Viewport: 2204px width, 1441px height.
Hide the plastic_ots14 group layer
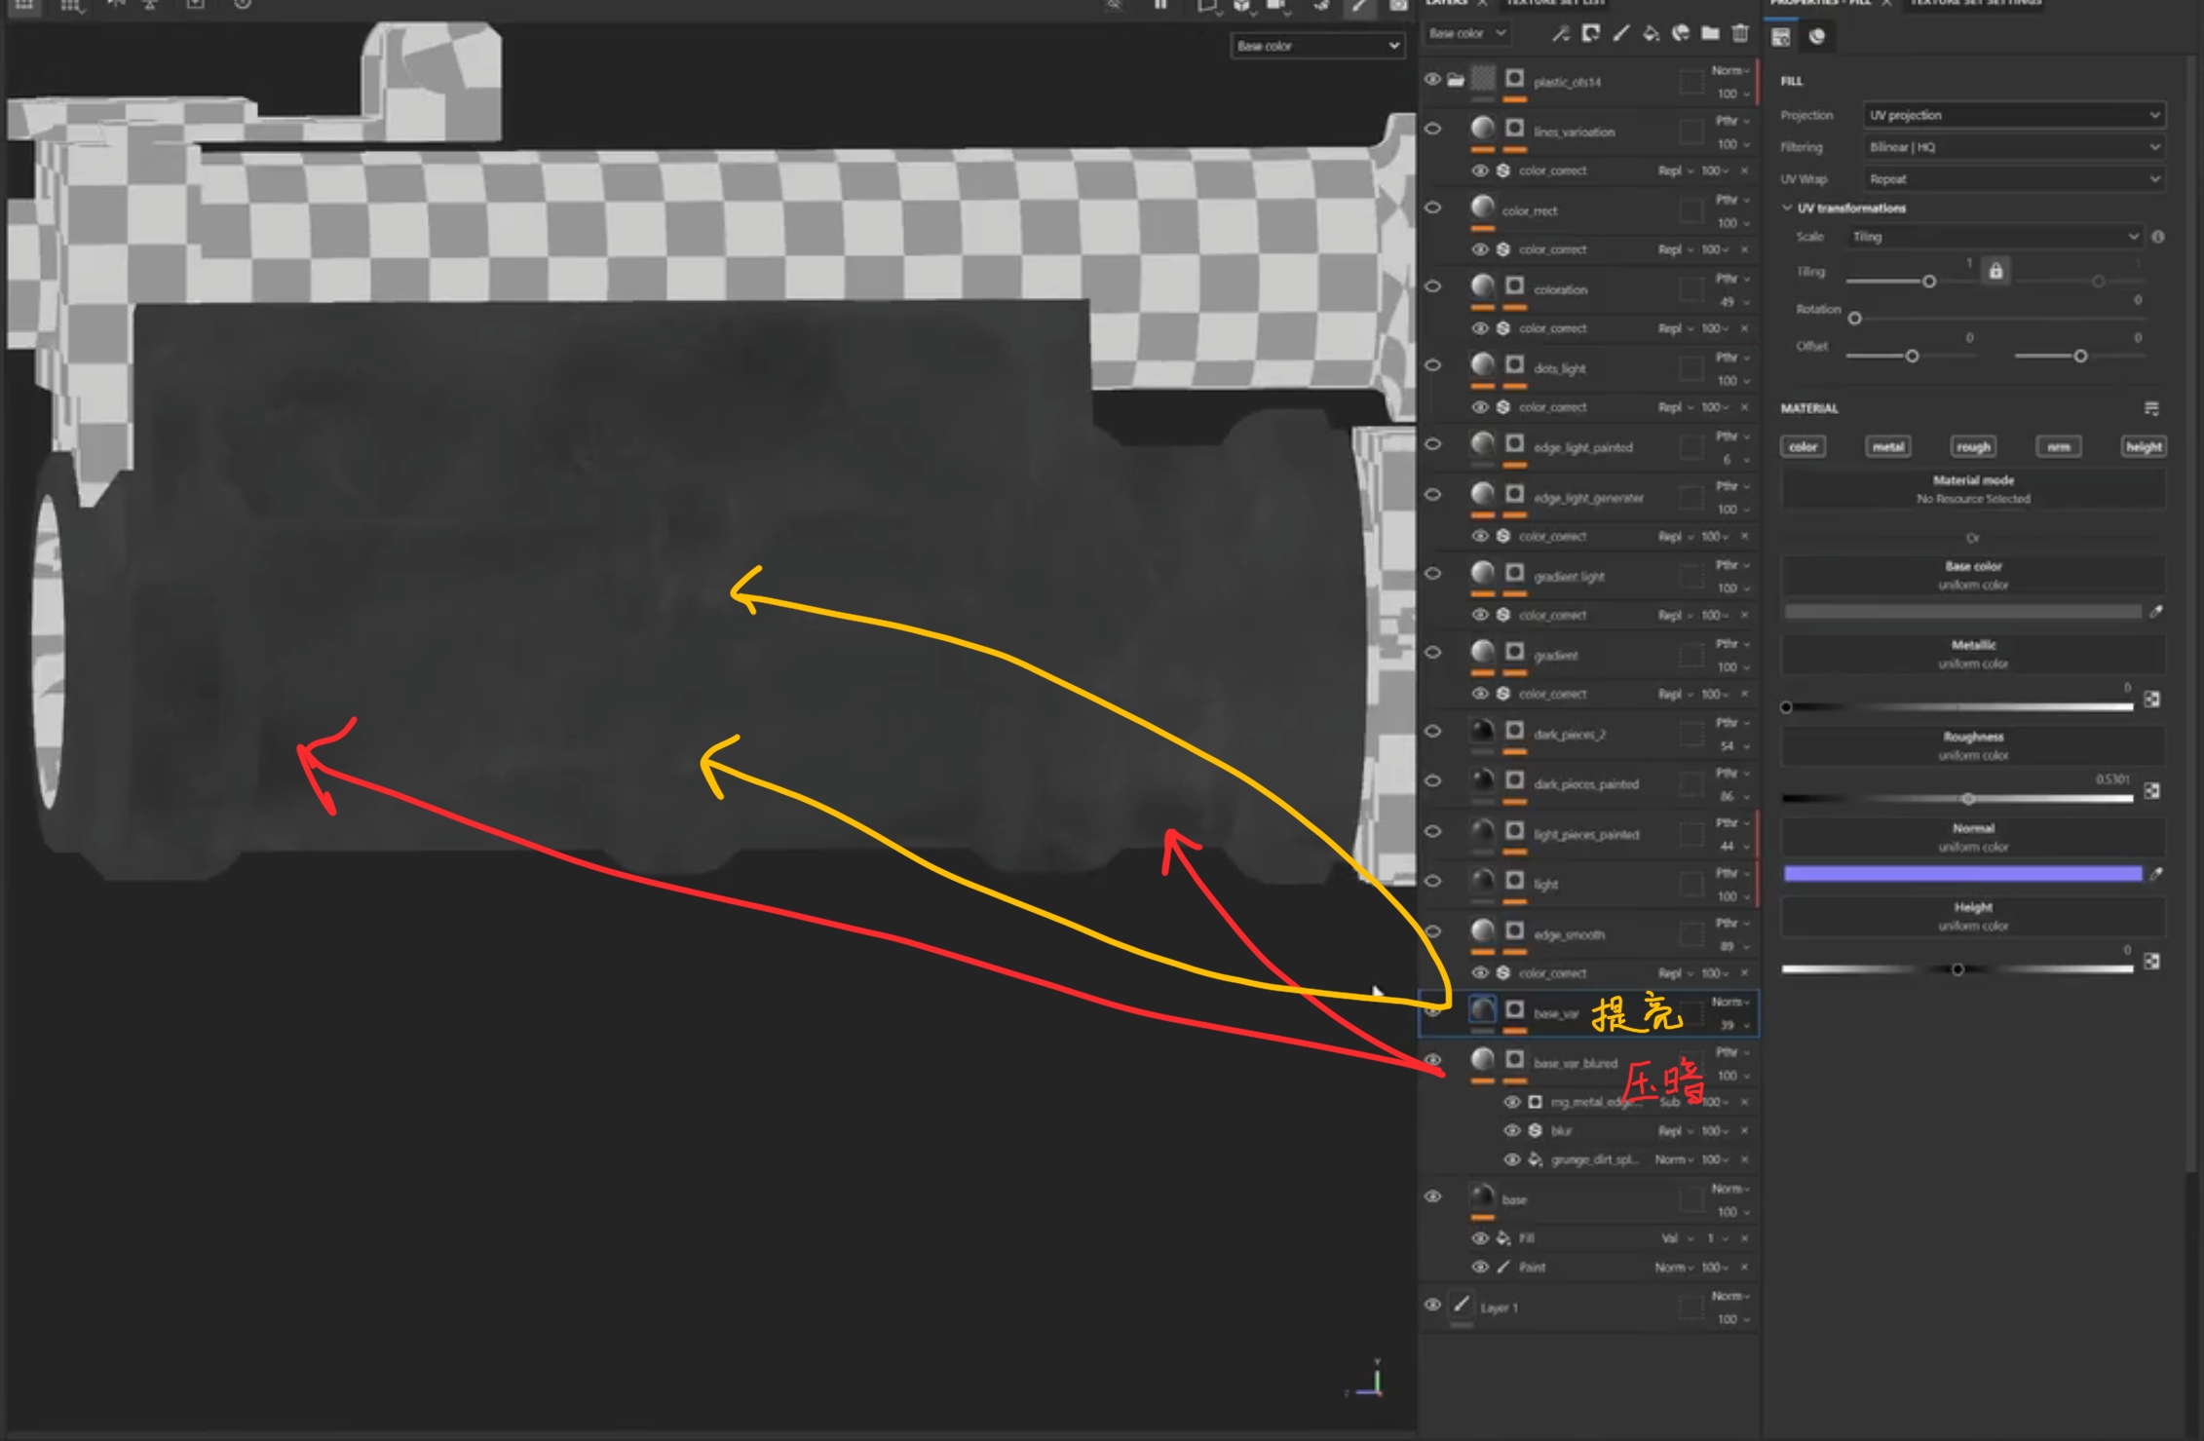1432,80
